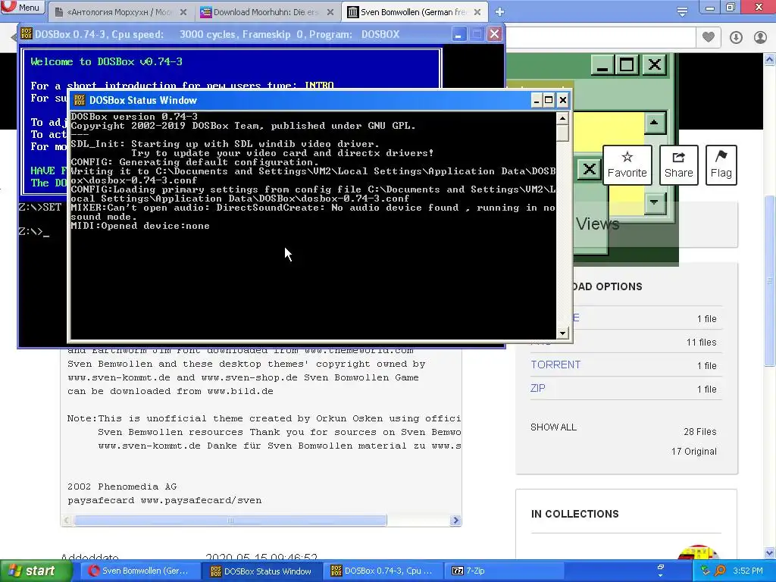The height and width of the screenshot is (582, 776).
Task: Switch to 7-Zip taskbar button
Action: 505,571
